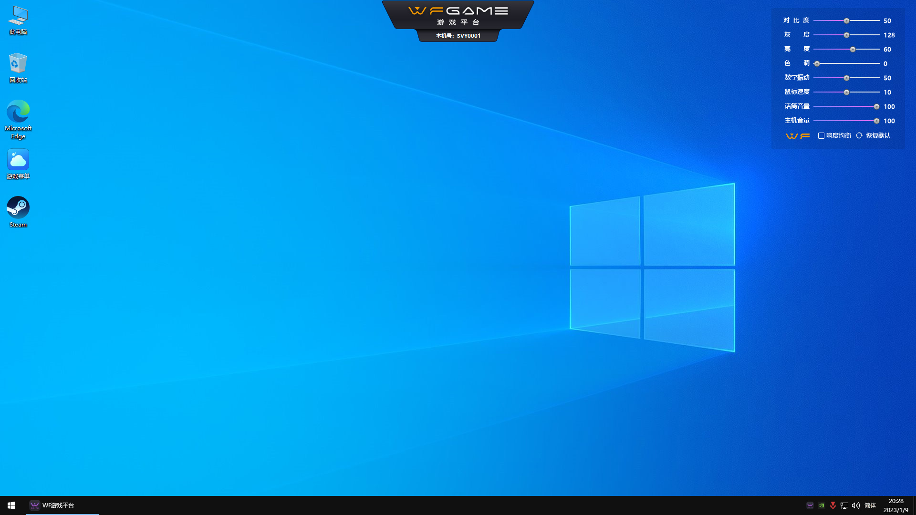Adjust the 色调 hue slider
The image size is (916, 515).
(846, 64)
